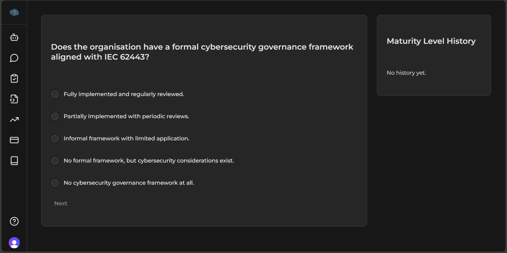Viewport: 507px width, 253px height.
Task: Open the user profile avatar
Action: pyautogui.click(x=14, y=242)
